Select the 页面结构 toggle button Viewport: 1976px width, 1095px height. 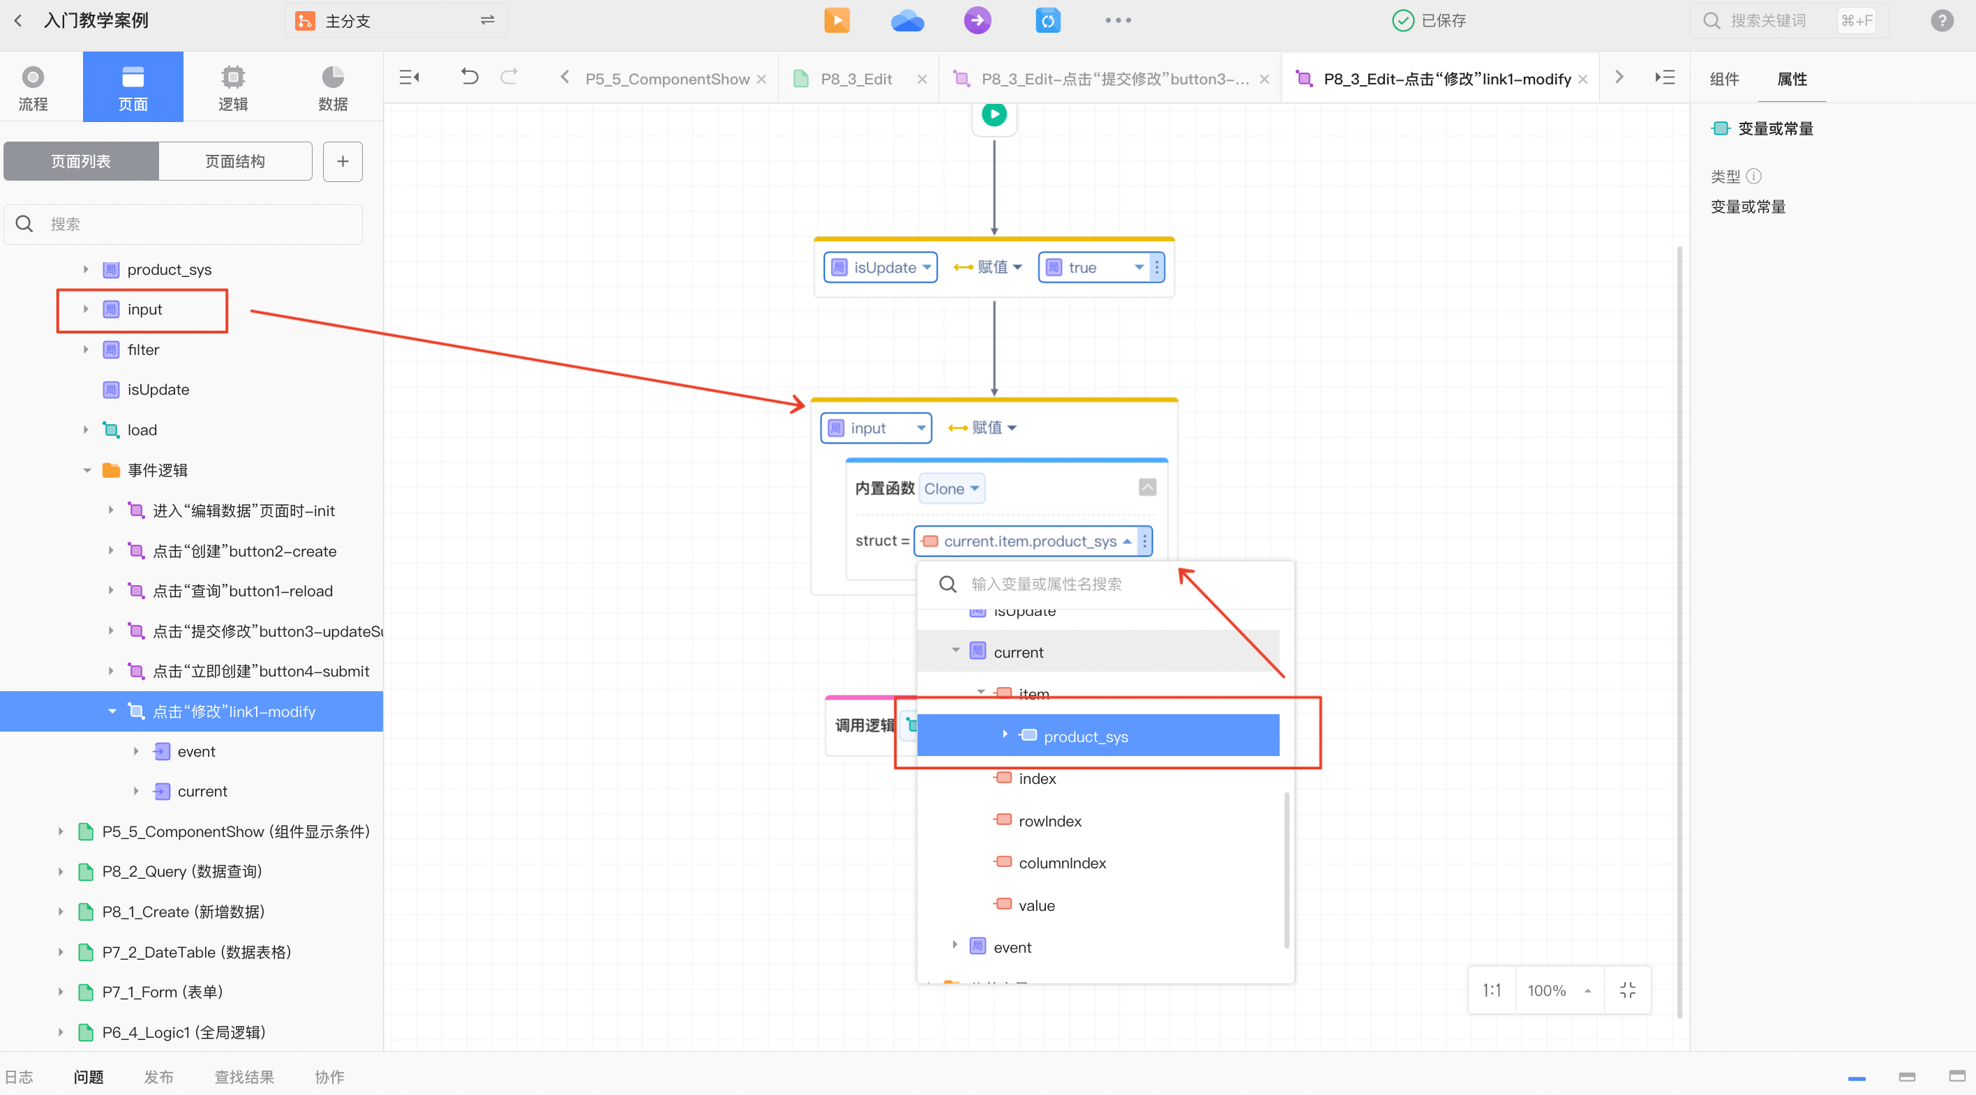pos(236,161)
